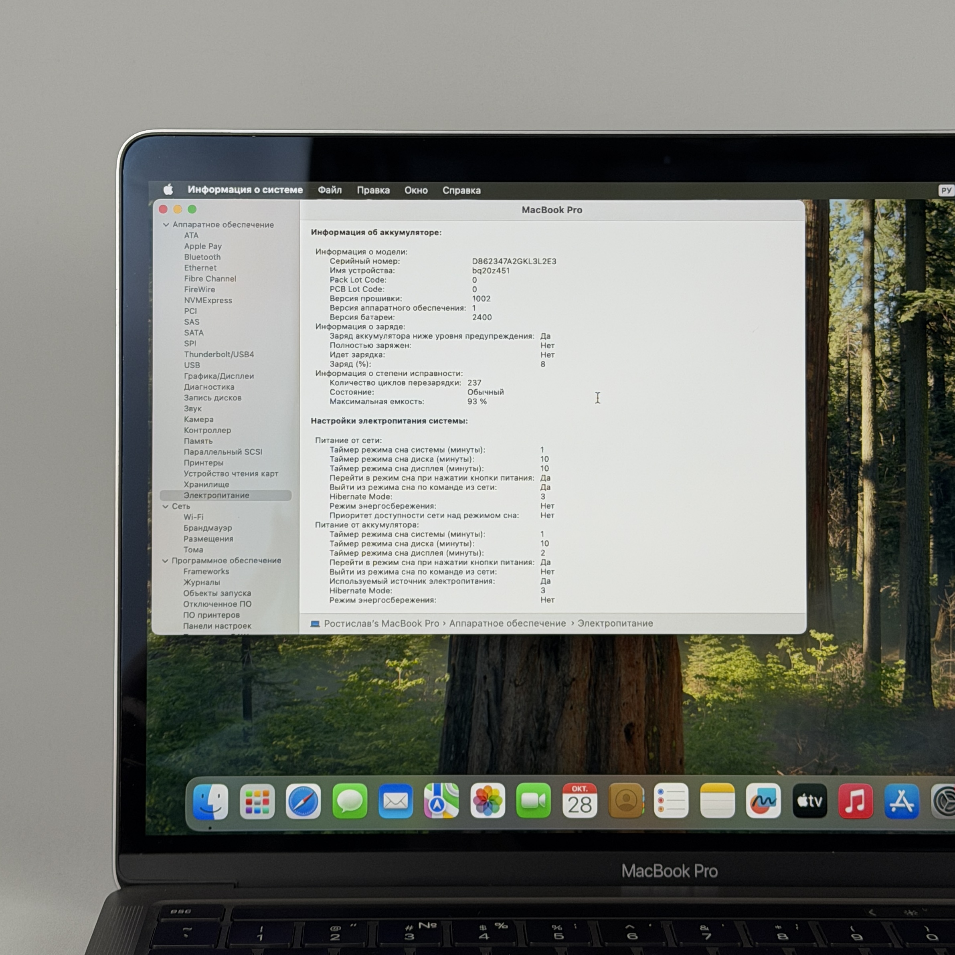This screenshot has width=955, height=955.
Task: Click Аппаратное обеспечение in bottom path bar
Action: pyautogui.click(x=507, y=623)
